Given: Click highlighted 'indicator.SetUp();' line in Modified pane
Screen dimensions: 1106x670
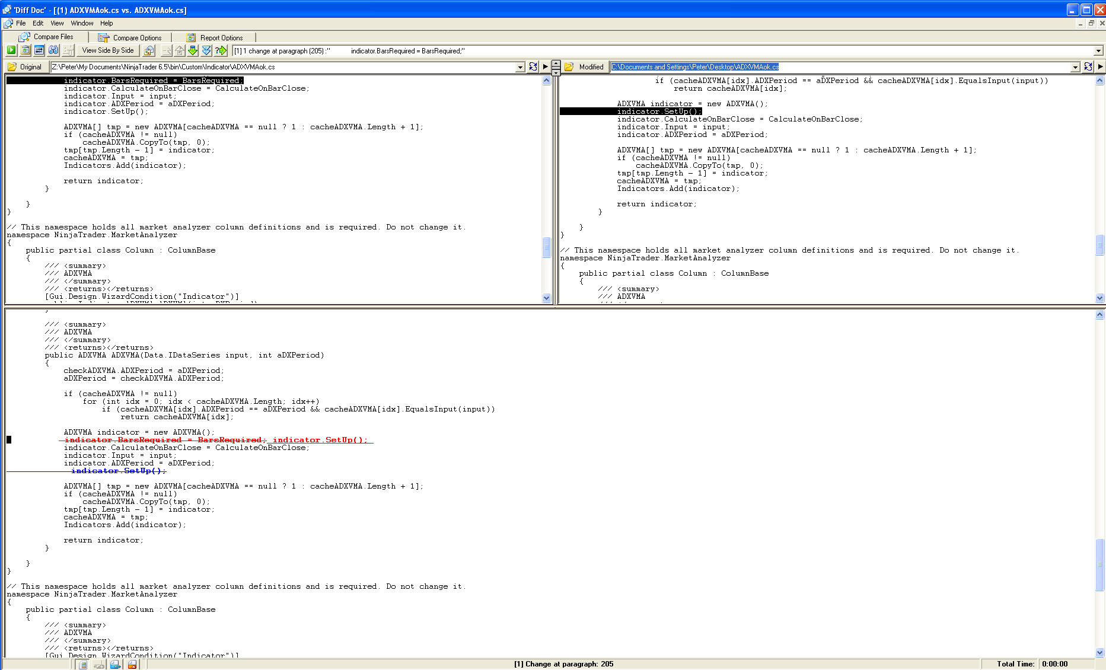Looking at the screenshot, I should point(659,111).
